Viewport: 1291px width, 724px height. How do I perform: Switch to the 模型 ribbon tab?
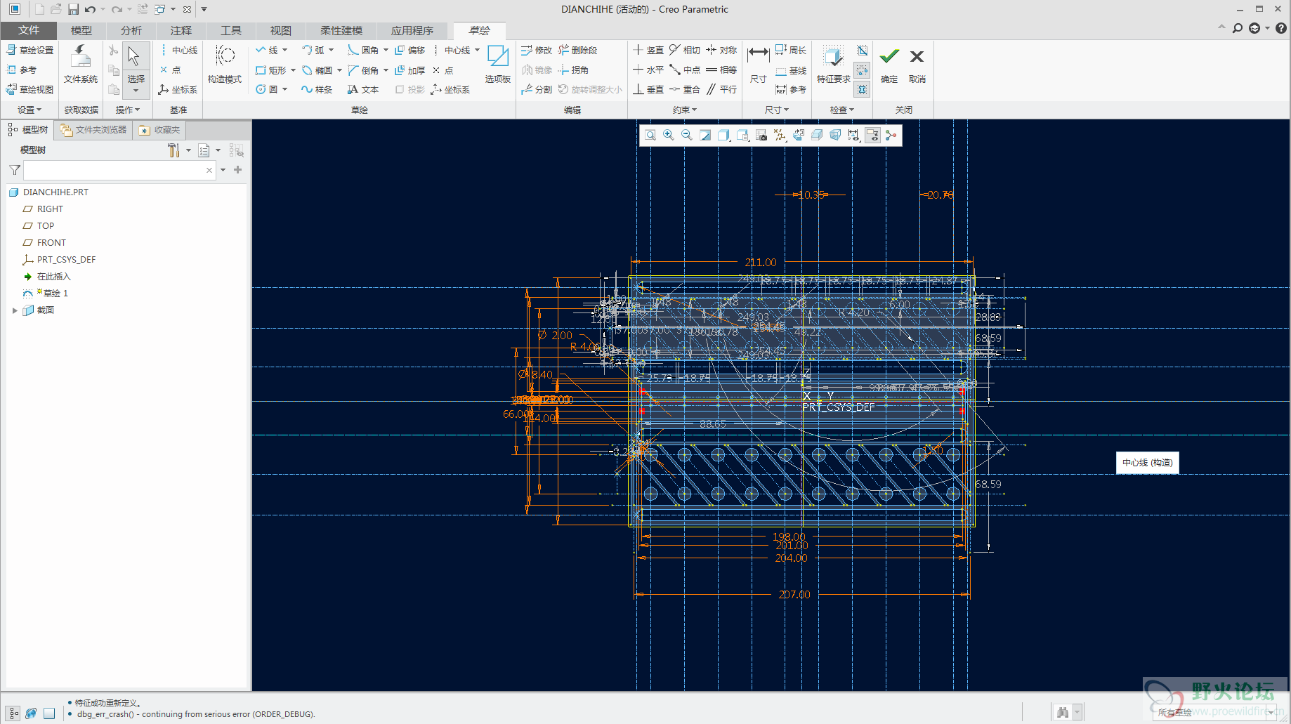(81, 30)
